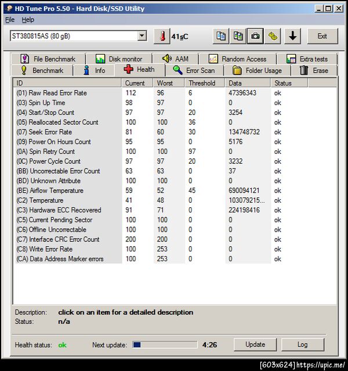This screenshot has width=348, height=371.
Task: Click the Worst column header
Action: click(169, 83)
